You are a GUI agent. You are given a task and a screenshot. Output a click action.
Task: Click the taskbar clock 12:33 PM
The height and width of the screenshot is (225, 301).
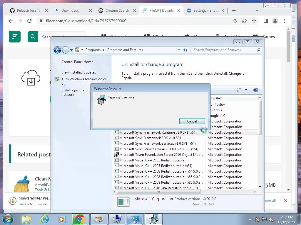(286, 217)
